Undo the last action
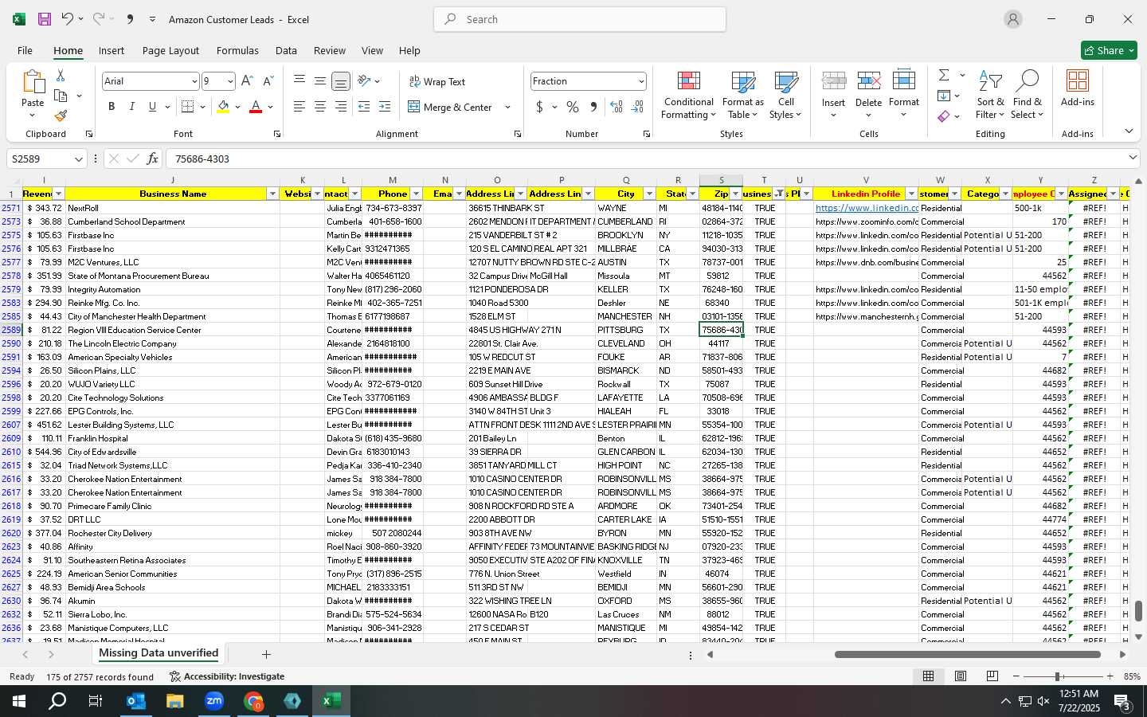 click(x=68, y=19)
